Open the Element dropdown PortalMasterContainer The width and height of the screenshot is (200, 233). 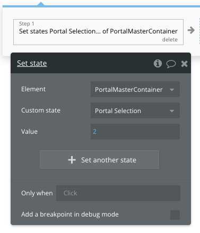pos(135,89)
